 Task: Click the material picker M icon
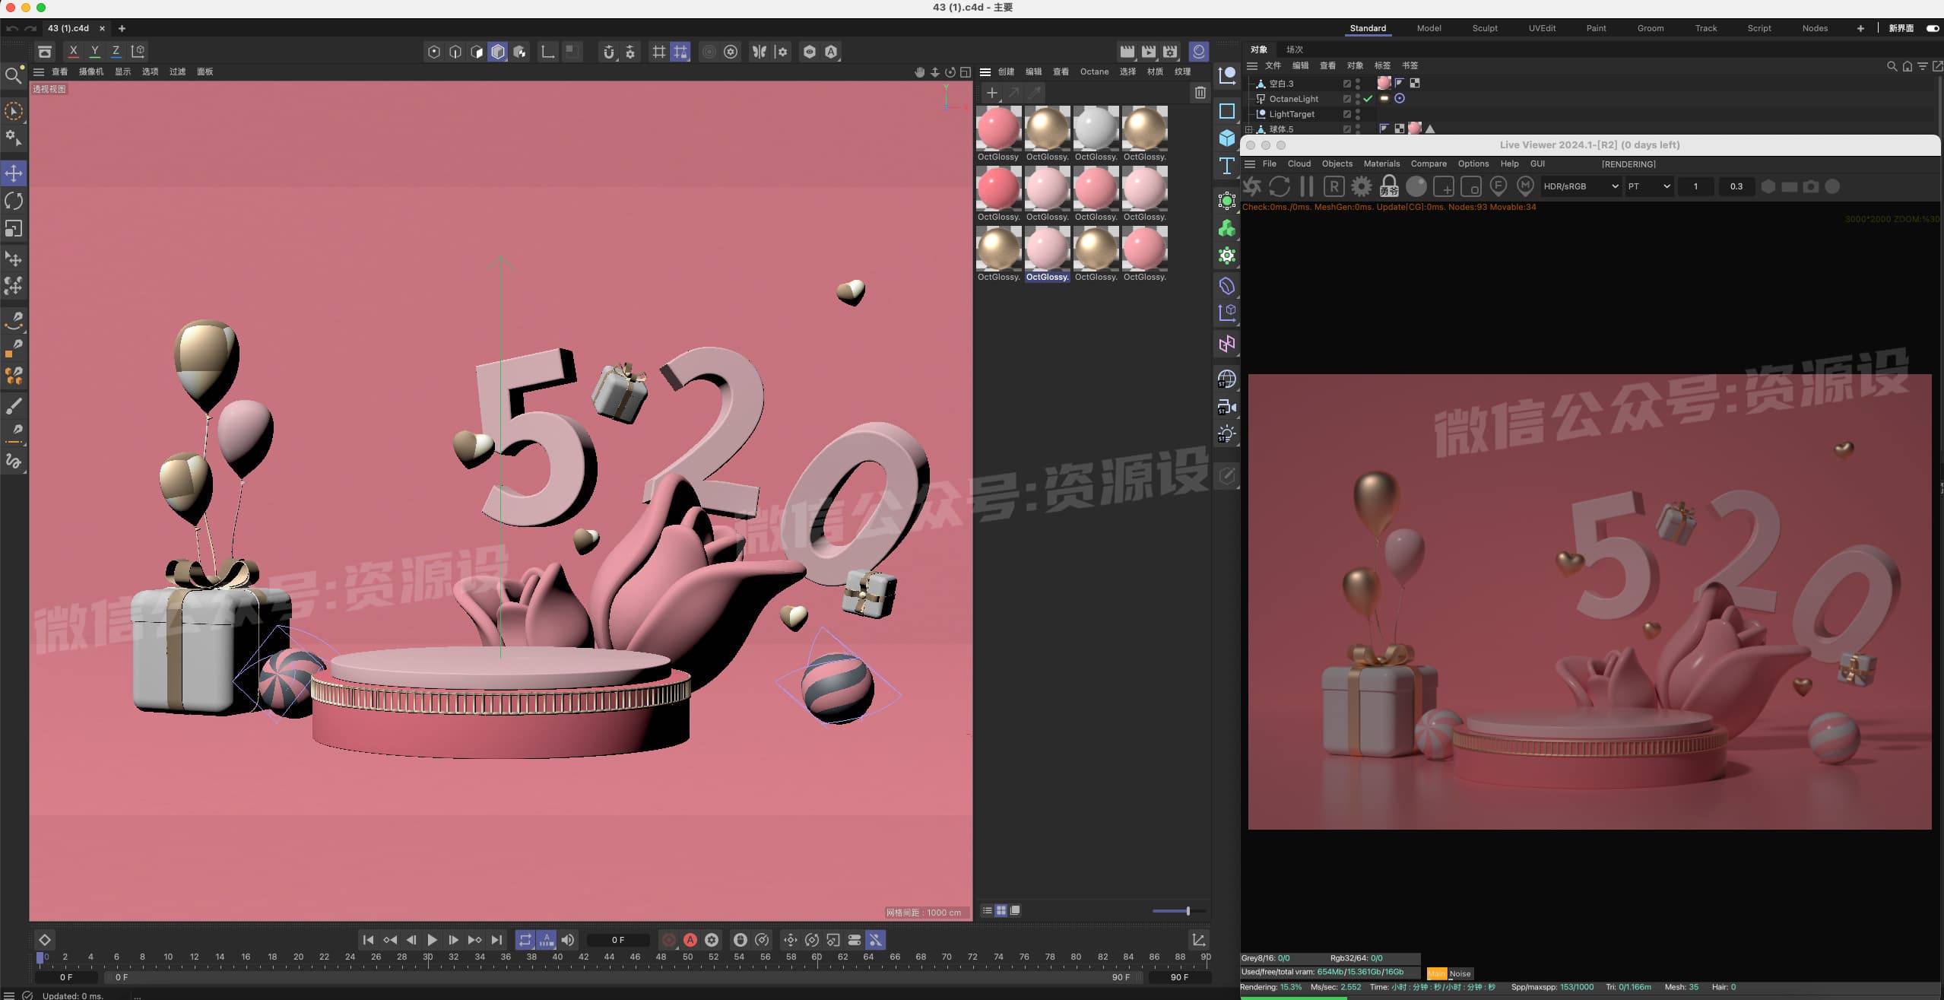coord(1525,186)
